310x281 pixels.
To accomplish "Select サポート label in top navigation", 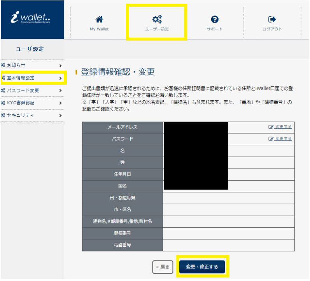I will click(x=214, y=29).
